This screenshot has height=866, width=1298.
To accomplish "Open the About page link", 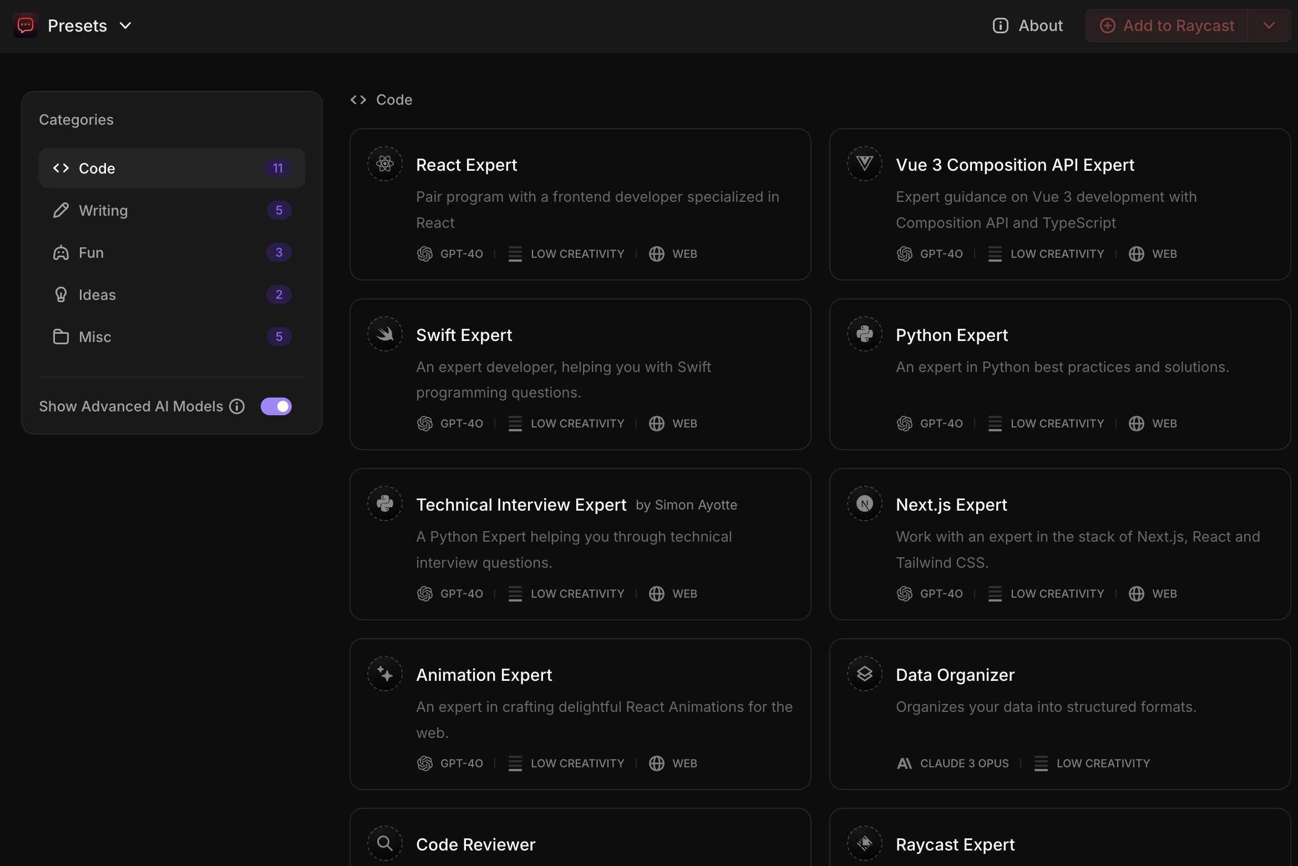I will click(x=1028, y=26).
